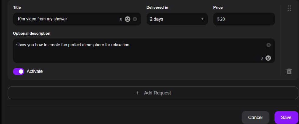Click the dollar sign in Price field
The image size is (299, 124).
[x=218, y=19]
